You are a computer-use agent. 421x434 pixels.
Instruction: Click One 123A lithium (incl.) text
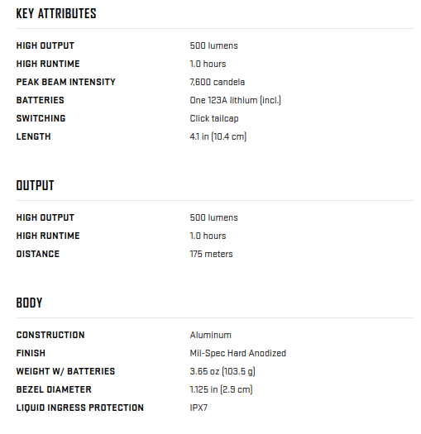[x=236, y=100]
